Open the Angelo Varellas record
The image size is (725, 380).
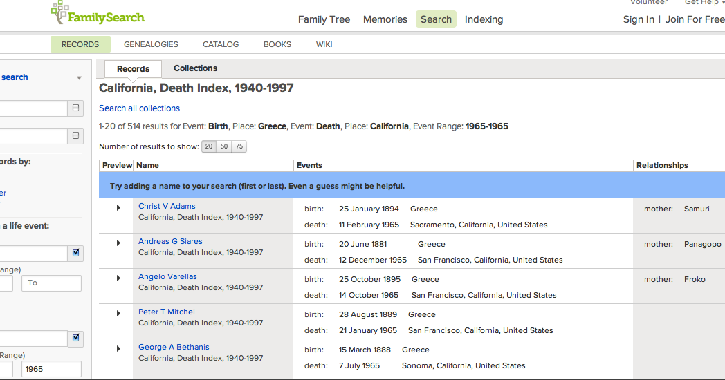point(167,276)
